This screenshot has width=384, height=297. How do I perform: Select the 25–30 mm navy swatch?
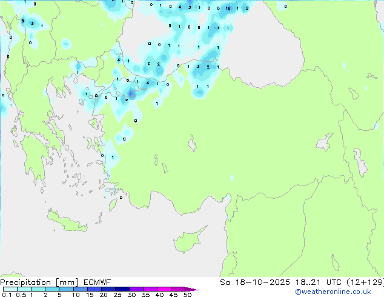[122, 289]
